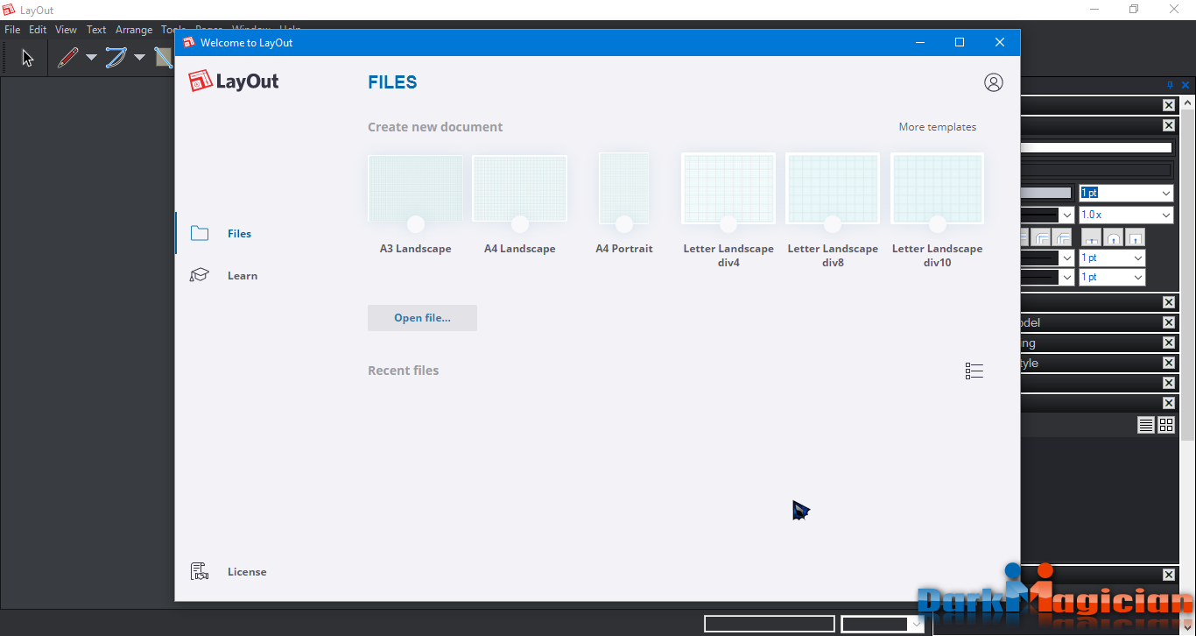Click the dark pattern swatch bar
The width and height of the screenshot is (1196, 636).
tap(1096, 170)
